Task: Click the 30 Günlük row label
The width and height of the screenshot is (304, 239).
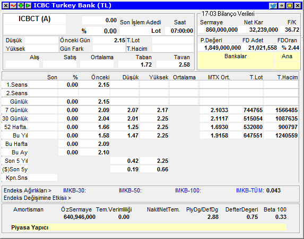Action: pyautogui.click(x=15, y=118)
